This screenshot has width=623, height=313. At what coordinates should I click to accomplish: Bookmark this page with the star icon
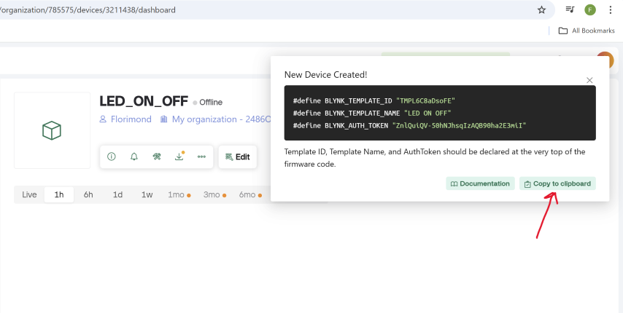coord(541,10)
